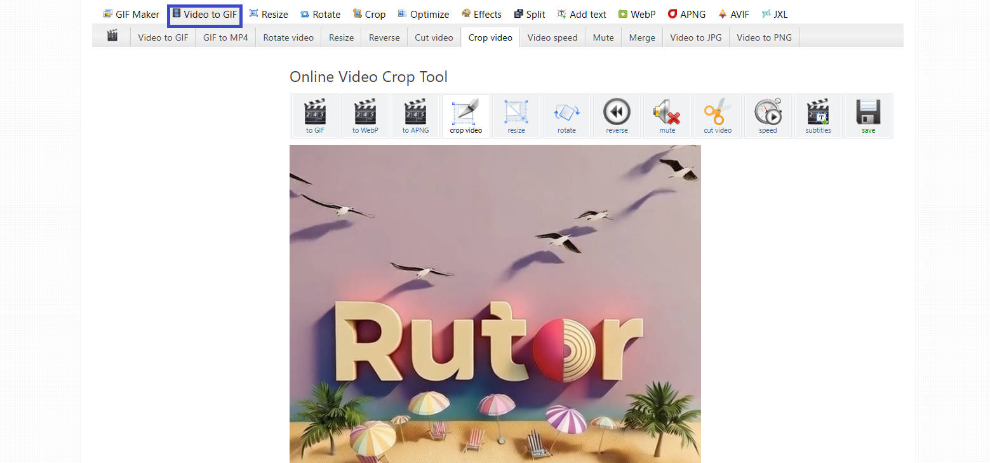
Task: Switch to the Video speed tab
Action: pyautogui.click(x=552, y=37)
